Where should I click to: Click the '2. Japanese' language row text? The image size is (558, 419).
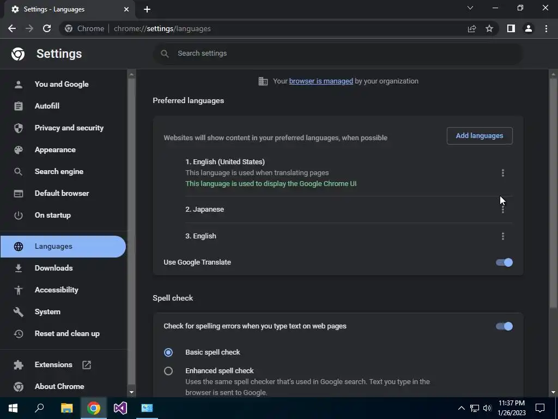point(205,209)
